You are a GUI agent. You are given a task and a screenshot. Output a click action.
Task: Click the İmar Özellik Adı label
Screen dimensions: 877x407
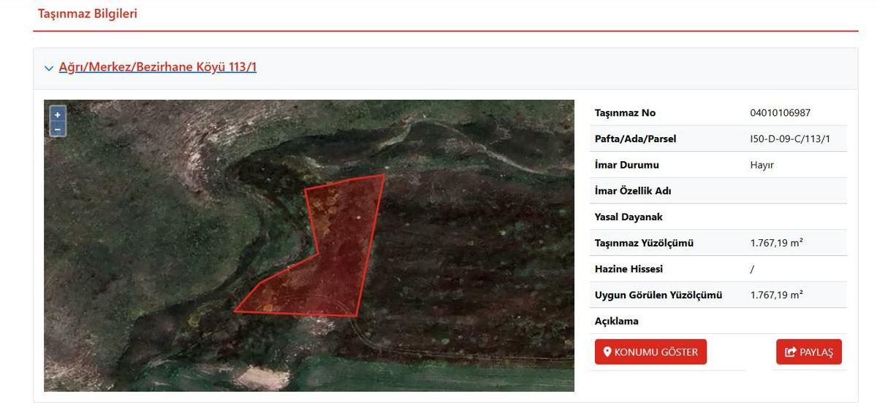click(633, 191)
